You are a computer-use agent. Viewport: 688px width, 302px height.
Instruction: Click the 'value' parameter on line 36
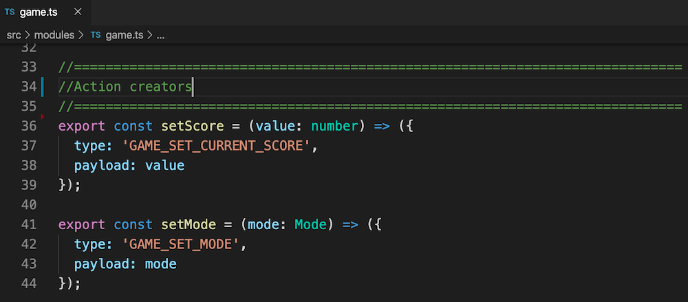point(275,127)
